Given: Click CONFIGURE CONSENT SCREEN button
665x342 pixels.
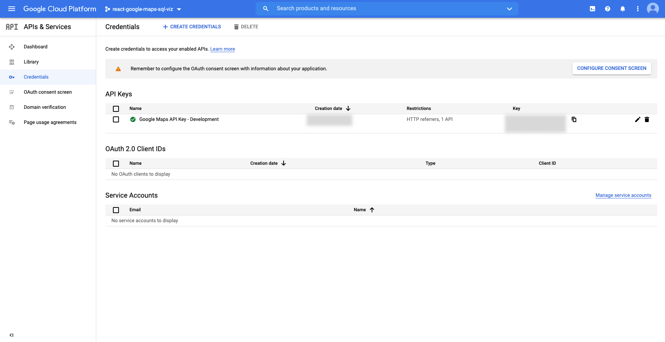Looking at the screenshot, I should point(611,68).
